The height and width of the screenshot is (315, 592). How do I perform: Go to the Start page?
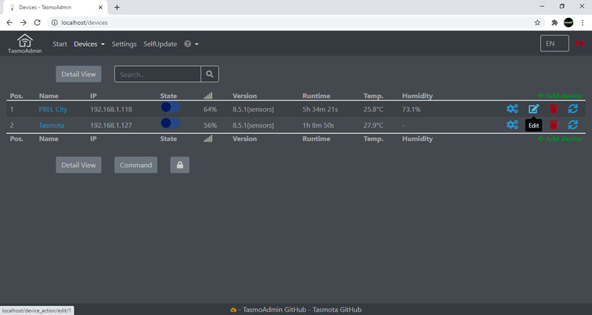tap(60, 44)
